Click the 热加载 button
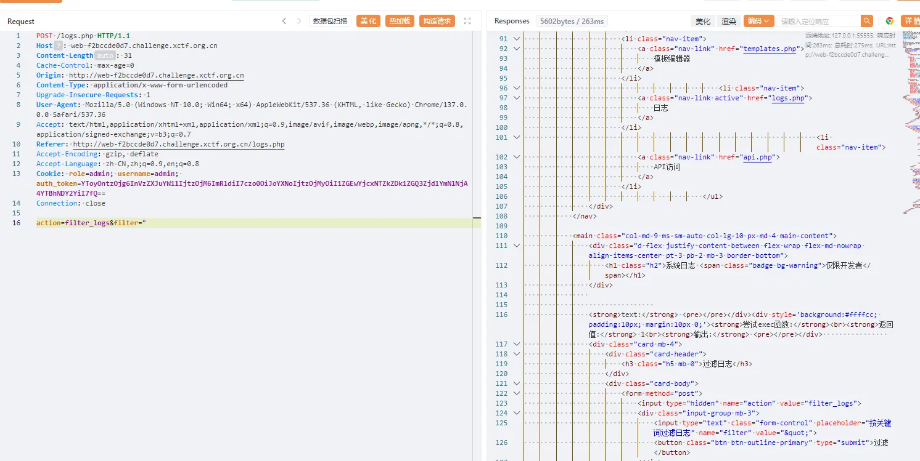This screenshot has height=461, width=920. point(400,21)
